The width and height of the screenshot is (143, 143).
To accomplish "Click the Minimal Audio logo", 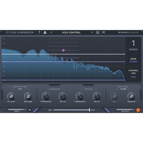I will (x=128, y=32).
